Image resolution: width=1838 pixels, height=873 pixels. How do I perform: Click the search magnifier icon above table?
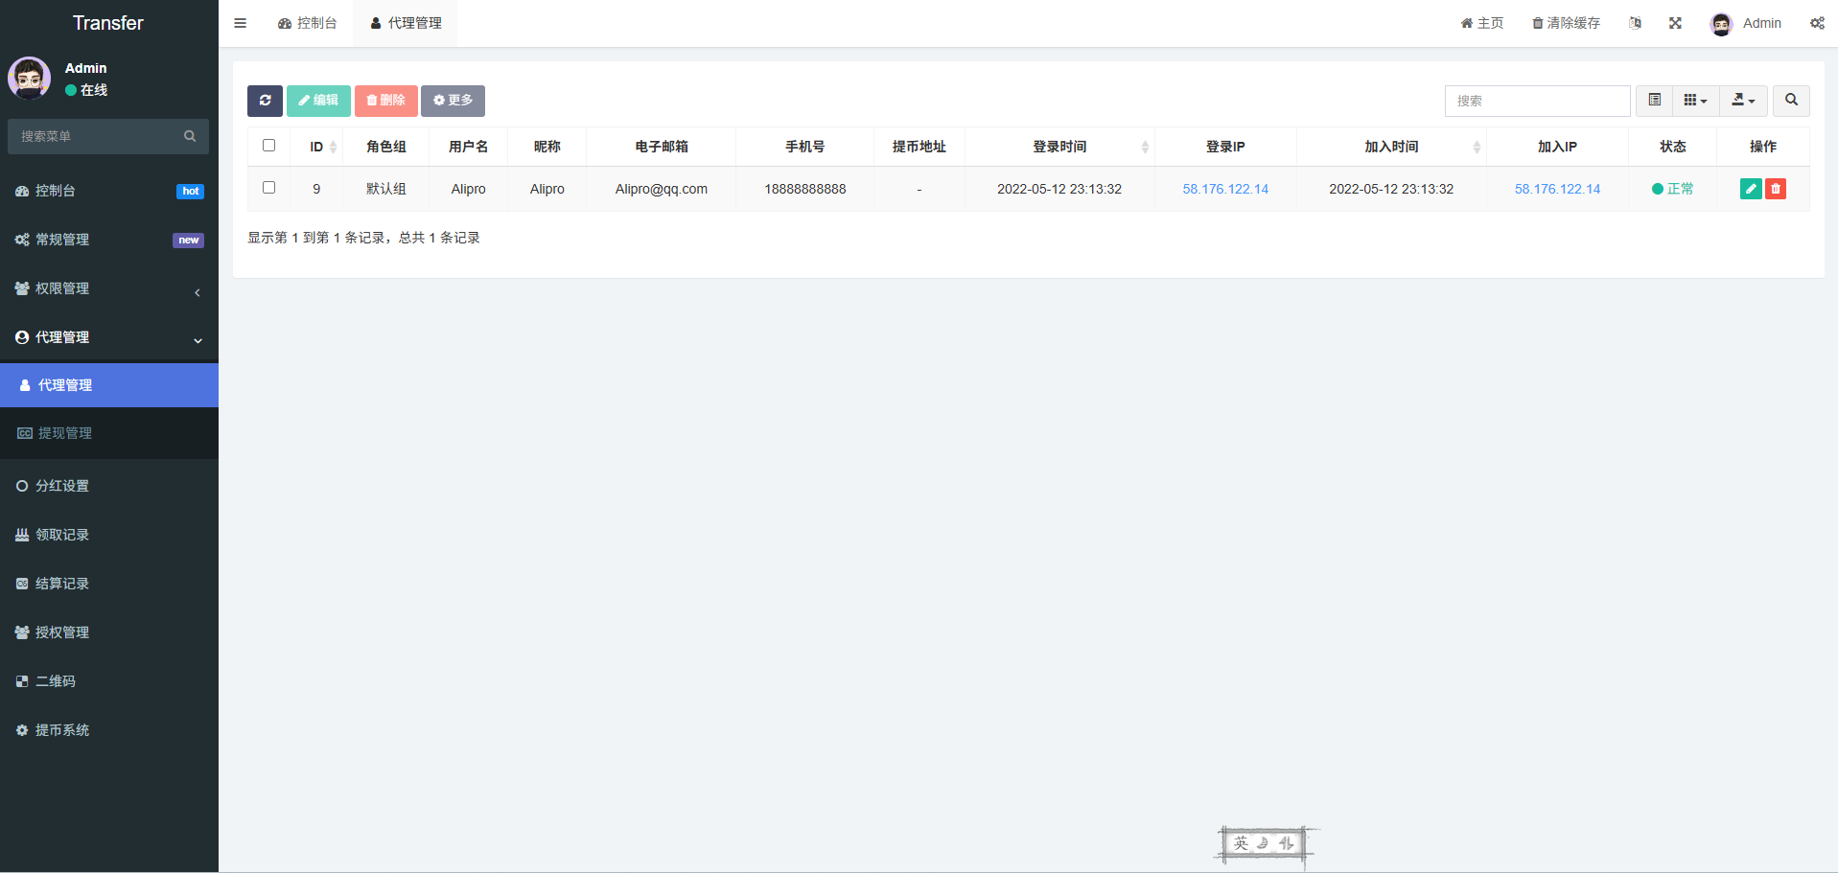click(1789, 101)
